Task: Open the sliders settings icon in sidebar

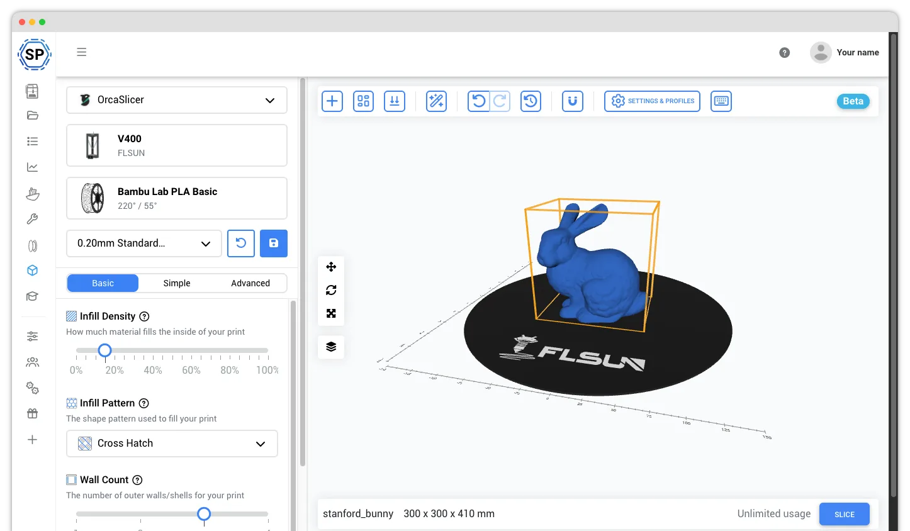Action: pyautogui.click(x=33, y=337)
